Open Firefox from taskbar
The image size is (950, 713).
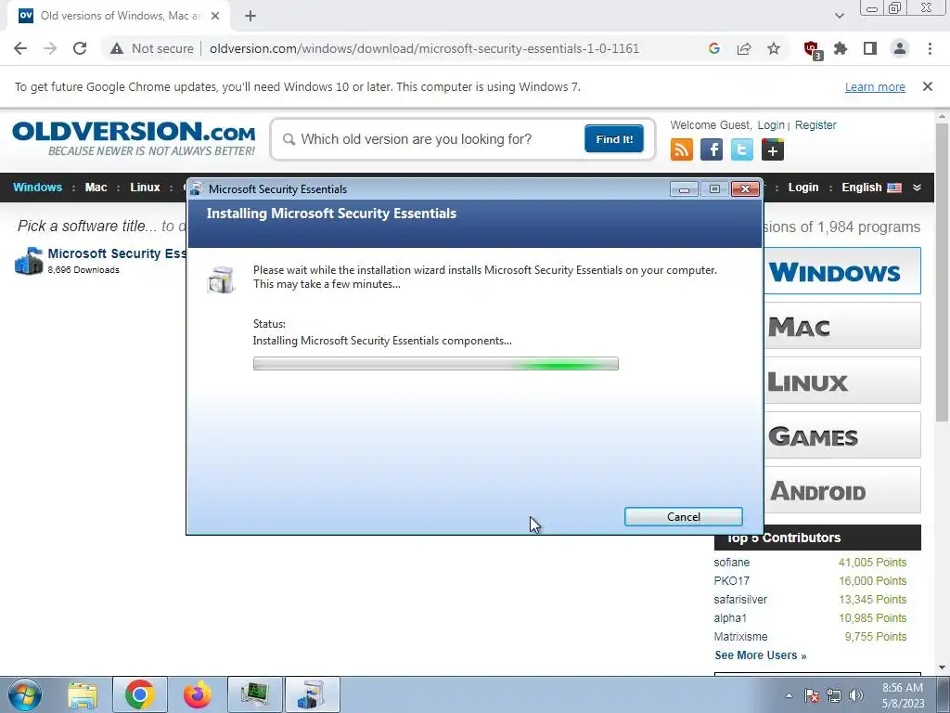point(197,694)
